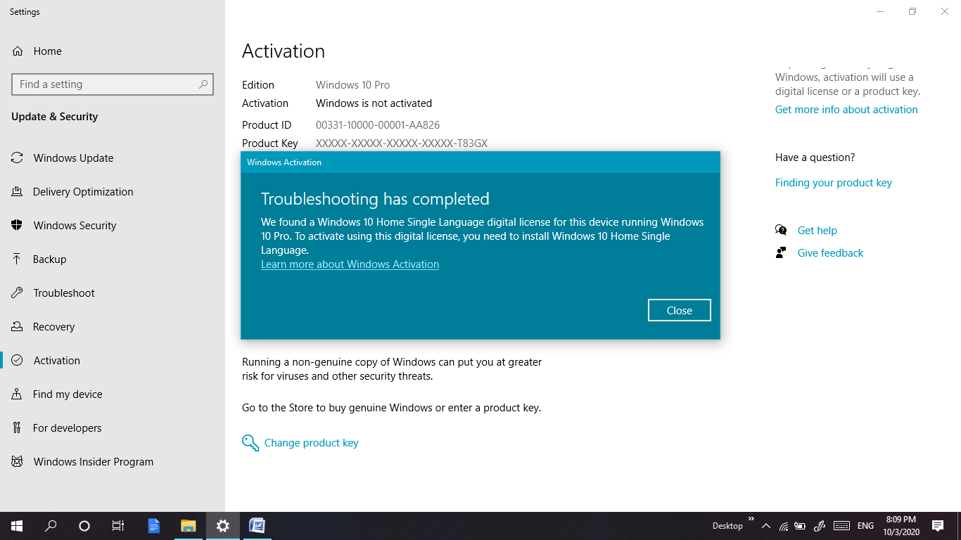
Task: Click the Settings gear on taskbar
Action: [x=222, y=526]
